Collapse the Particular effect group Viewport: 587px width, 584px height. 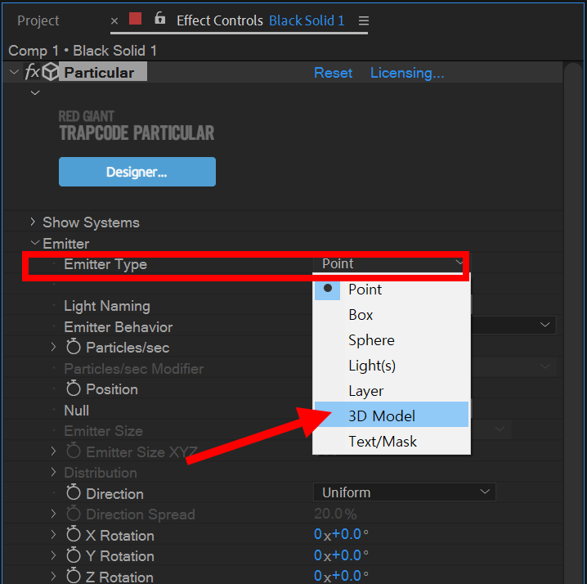pyautogui.click(x=14, y=71)
